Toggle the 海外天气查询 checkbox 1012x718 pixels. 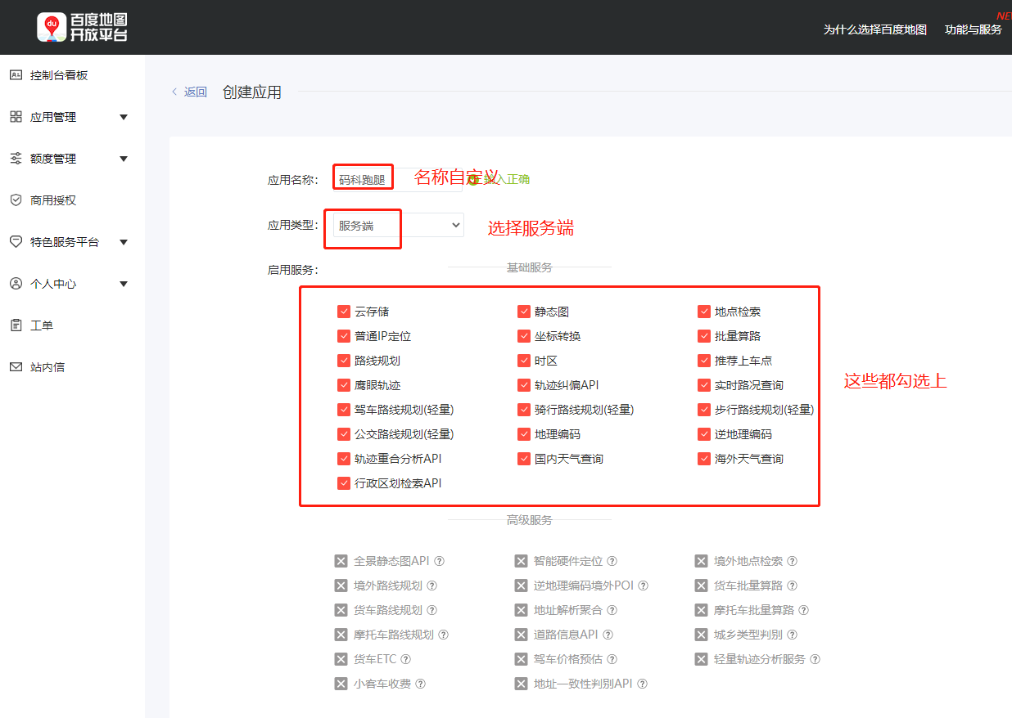click(704, 459)
